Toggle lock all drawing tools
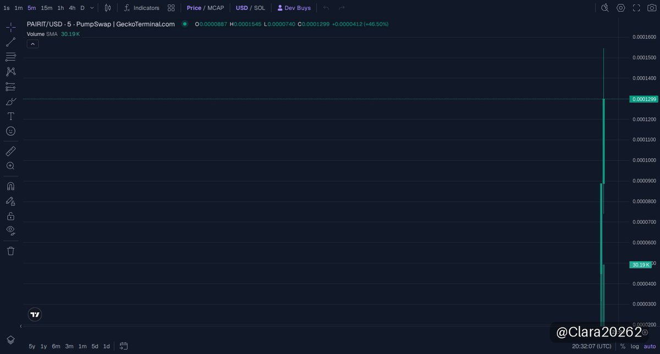The width and height of the screenshot is (660, 354). point(10,216)
